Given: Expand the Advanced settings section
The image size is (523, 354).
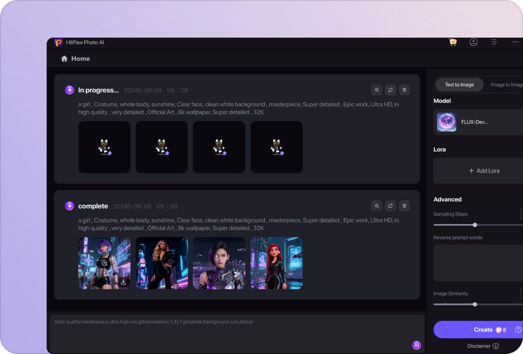Looking at the screenshot, I should coord(448,199).
